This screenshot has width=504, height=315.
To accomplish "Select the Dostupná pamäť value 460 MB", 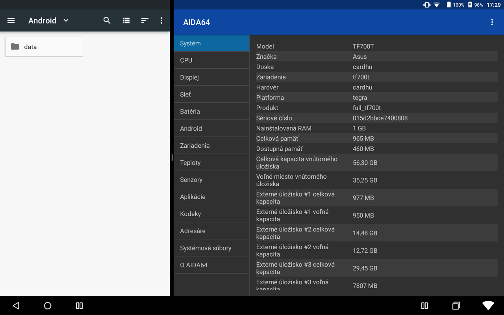I will point(363,149).
